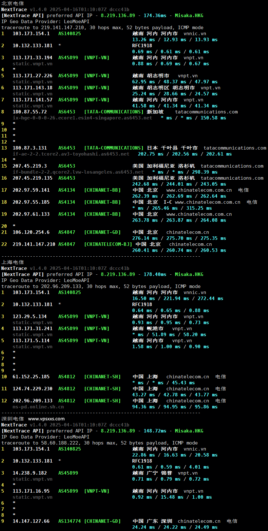Screen dimensions: 268x531
Task: Select hostname if-bundle-2-2.qcore2.lvw-losangeles.as6453.net
Action: 78,172
